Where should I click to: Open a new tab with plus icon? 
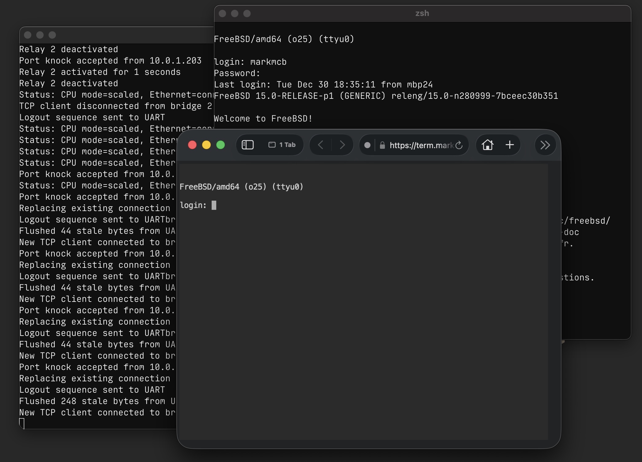pyautogui.click(x=510, y=145)
